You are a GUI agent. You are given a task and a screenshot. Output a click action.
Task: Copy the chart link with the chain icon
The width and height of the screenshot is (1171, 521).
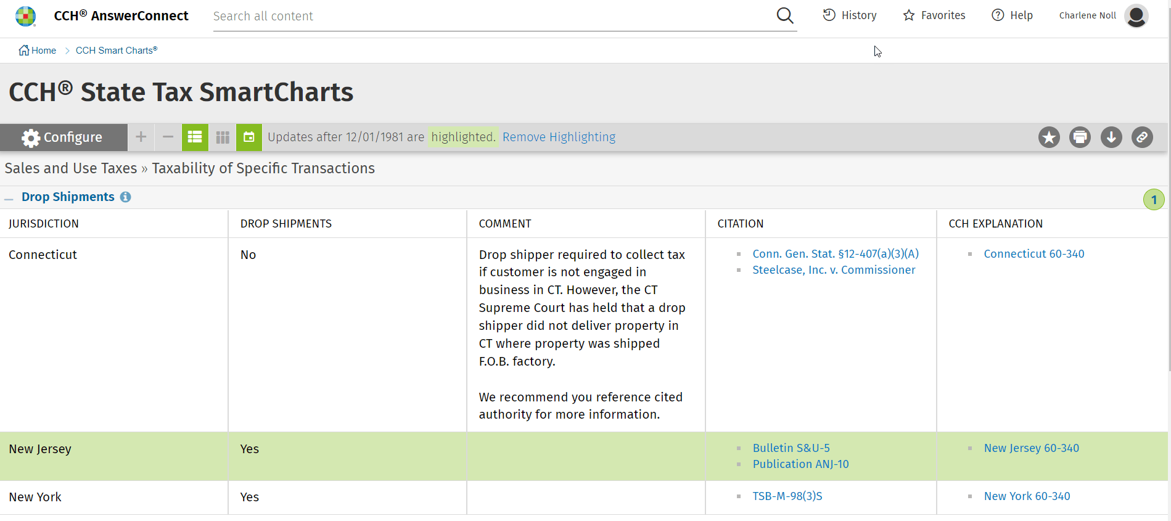pyautogui.click(x=1142, y=137)
